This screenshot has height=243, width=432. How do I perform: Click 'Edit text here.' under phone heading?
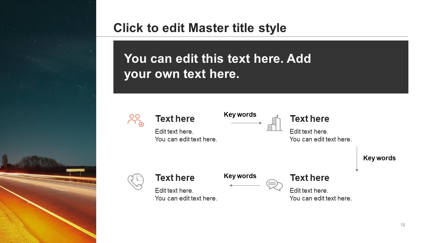[174, 191]
